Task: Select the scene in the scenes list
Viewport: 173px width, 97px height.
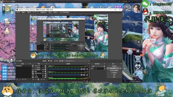Action: tap(24, 66)
